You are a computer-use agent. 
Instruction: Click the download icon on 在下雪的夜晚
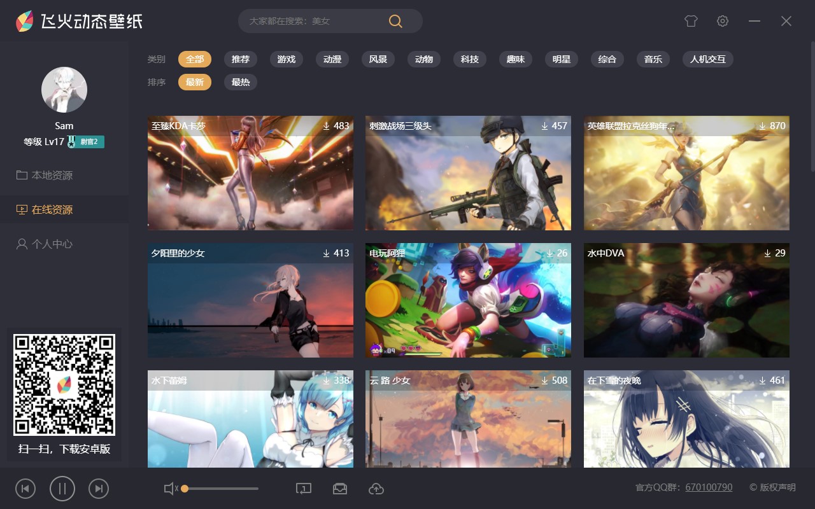click(x=763, y=380)
